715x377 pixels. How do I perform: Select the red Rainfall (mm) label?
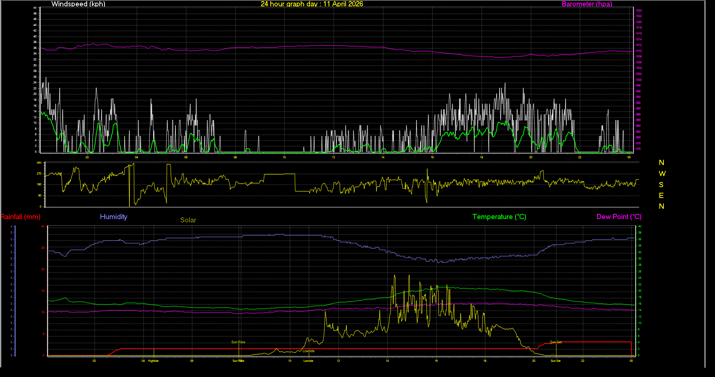(x=21, y=217)
